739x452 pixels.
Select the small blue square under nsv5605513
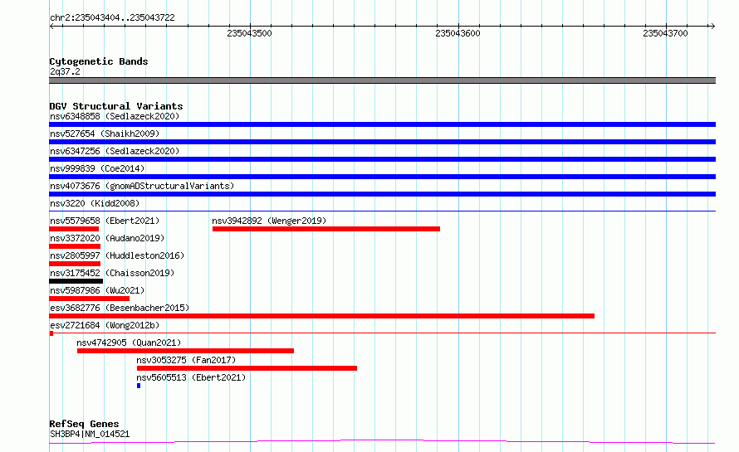(139, 386)
